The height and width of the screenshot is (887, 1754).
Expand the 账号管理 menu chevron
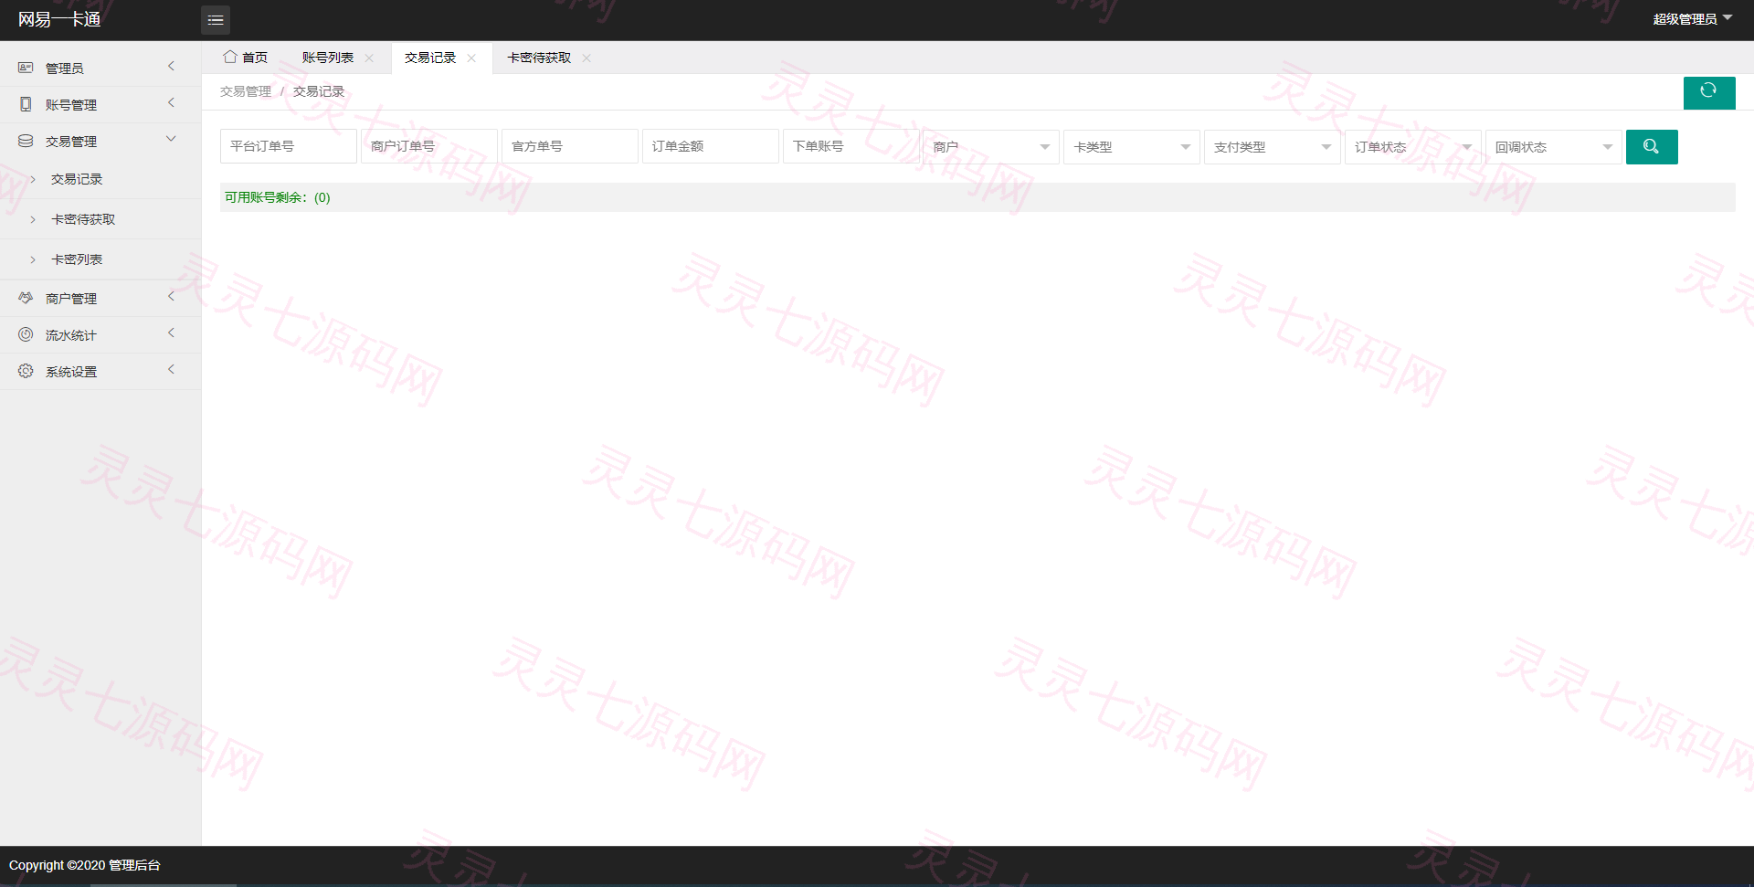171,103
